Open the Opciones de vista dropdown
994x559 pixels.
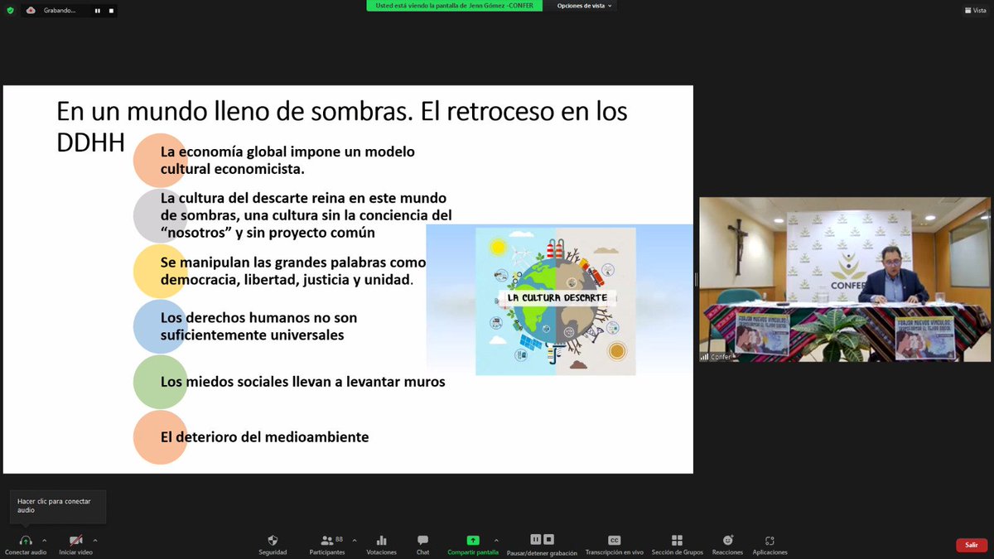585,6
